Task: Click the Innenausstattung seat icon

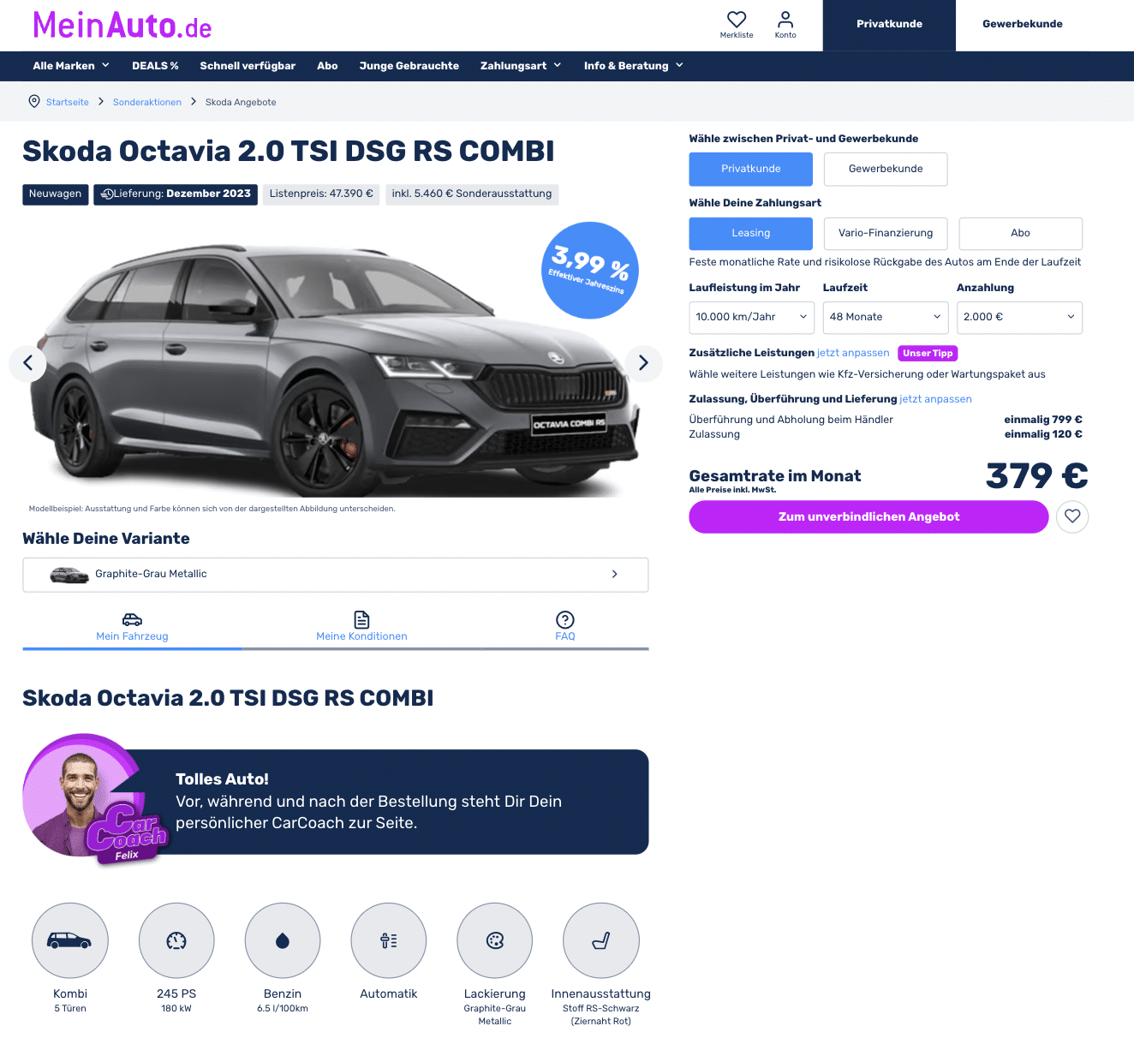Action: click(x=601, y=940)
